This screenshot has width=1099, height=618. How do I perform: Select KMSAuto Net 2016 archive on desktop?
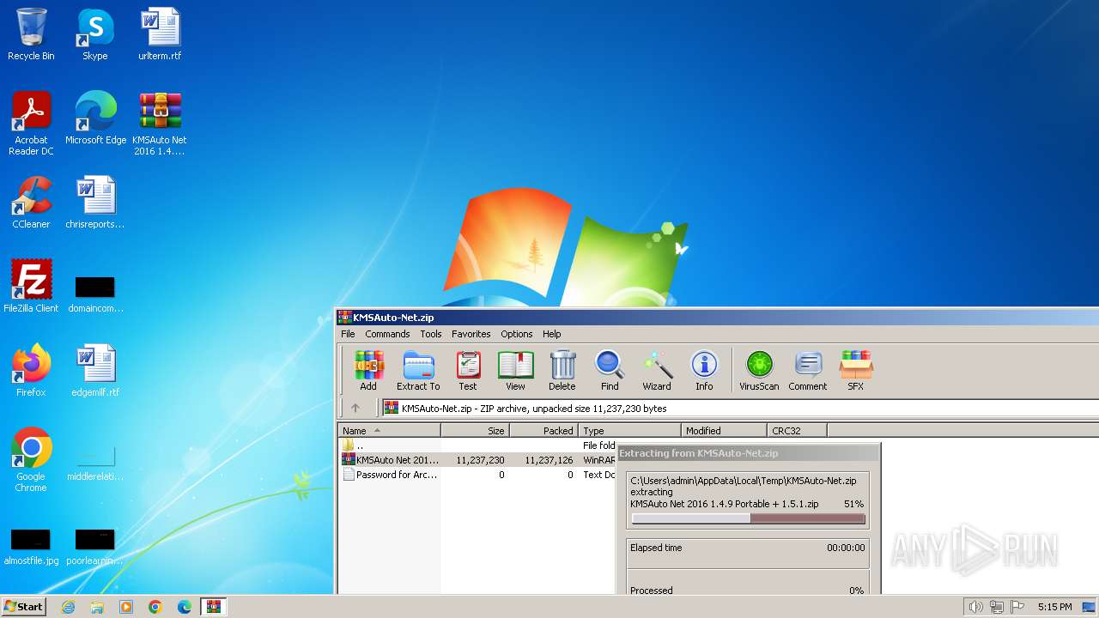point(160,124)
